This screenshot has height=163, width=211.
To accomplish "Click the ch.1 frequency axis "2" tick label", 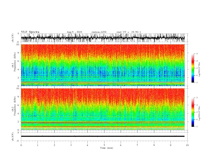I will (x=19, y=78).
